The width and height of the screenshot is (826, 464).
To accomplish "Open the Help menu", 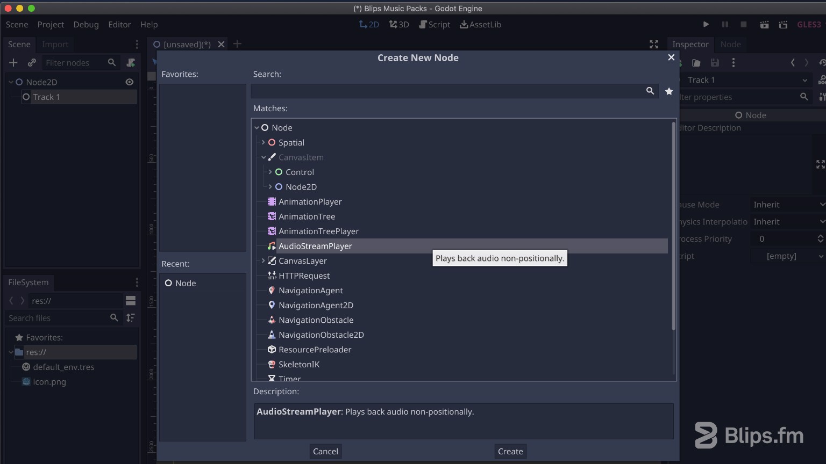I will click(x=149, y=25).
